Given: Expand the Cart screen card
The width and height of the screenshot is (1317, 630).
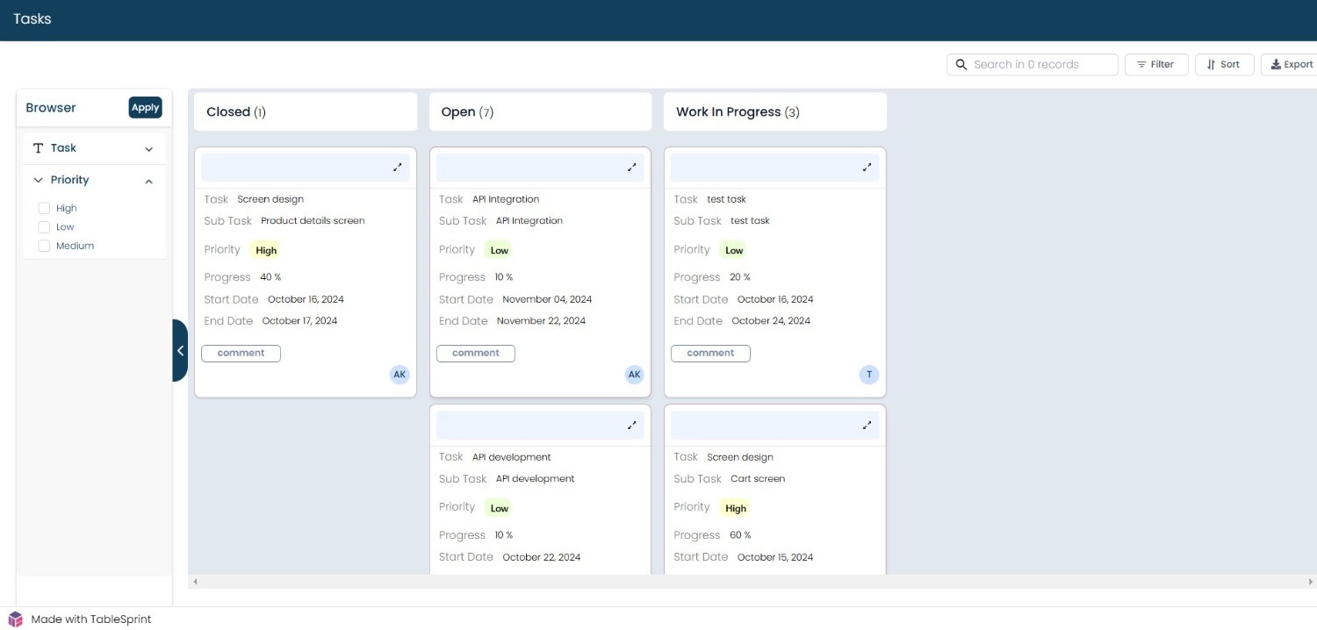Looking at the screenshot, I should click(867, 425).
